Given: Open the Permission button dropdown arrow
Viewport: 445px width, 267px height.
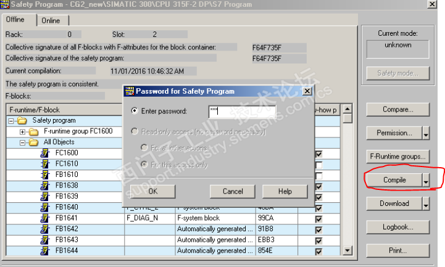Looking at the screenshot, I should click(426, 133).
